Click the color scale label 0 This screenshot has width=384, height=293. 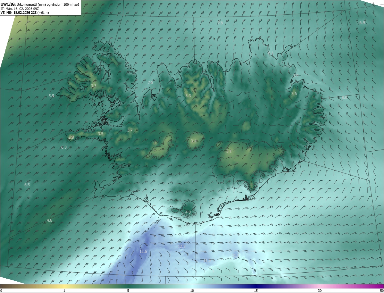click(1, 291)
